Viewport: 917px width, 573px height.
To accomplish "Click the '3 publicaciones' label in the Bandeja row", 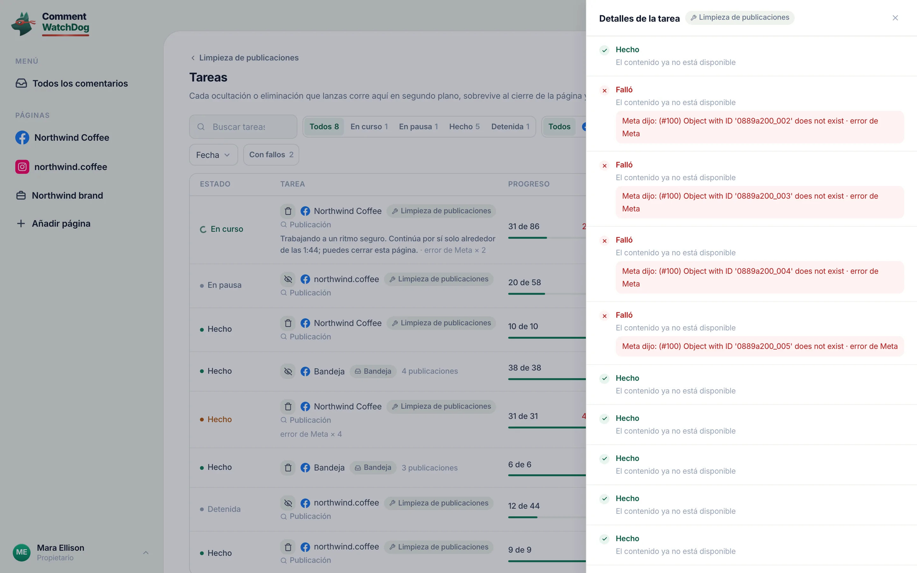I will [x=430, y=468].
